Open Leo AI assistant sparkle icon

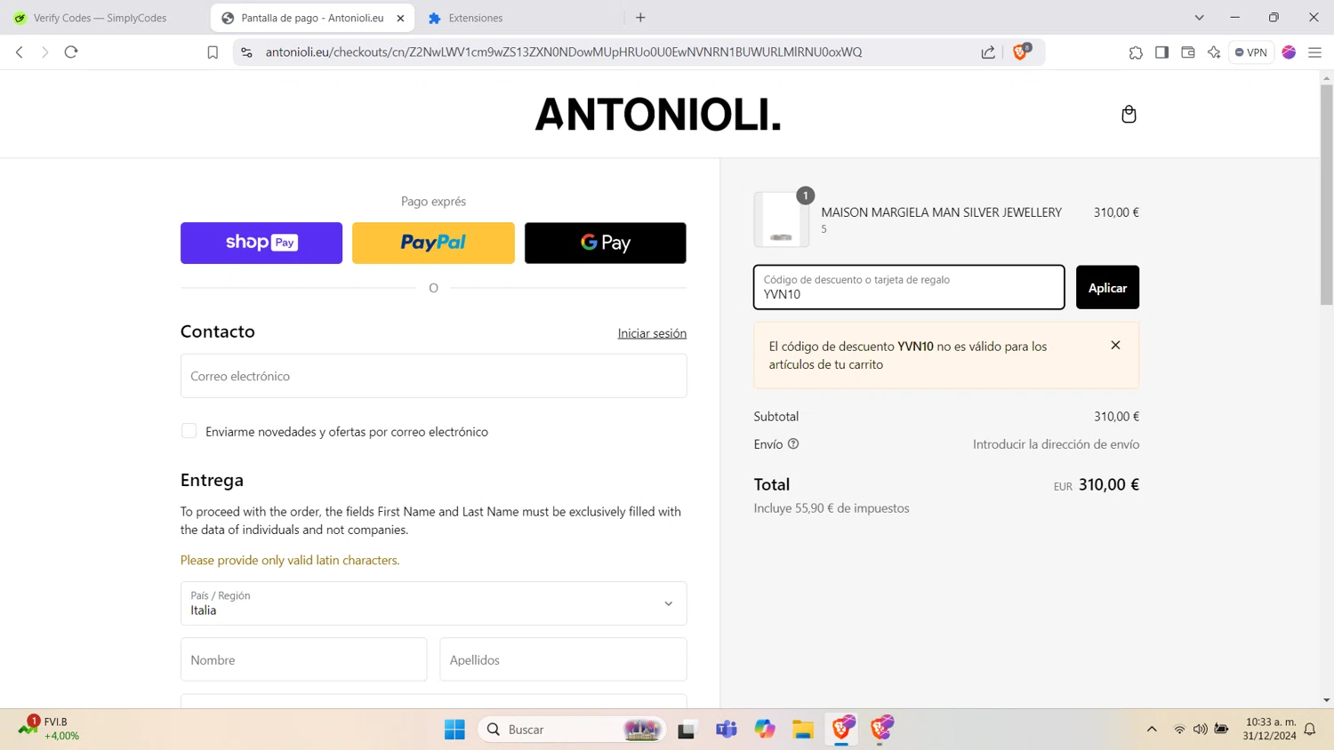click(1214, 52)
